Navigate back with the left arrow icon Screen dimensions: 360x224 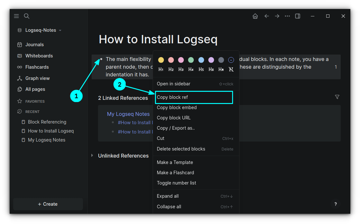pos(266,16)
